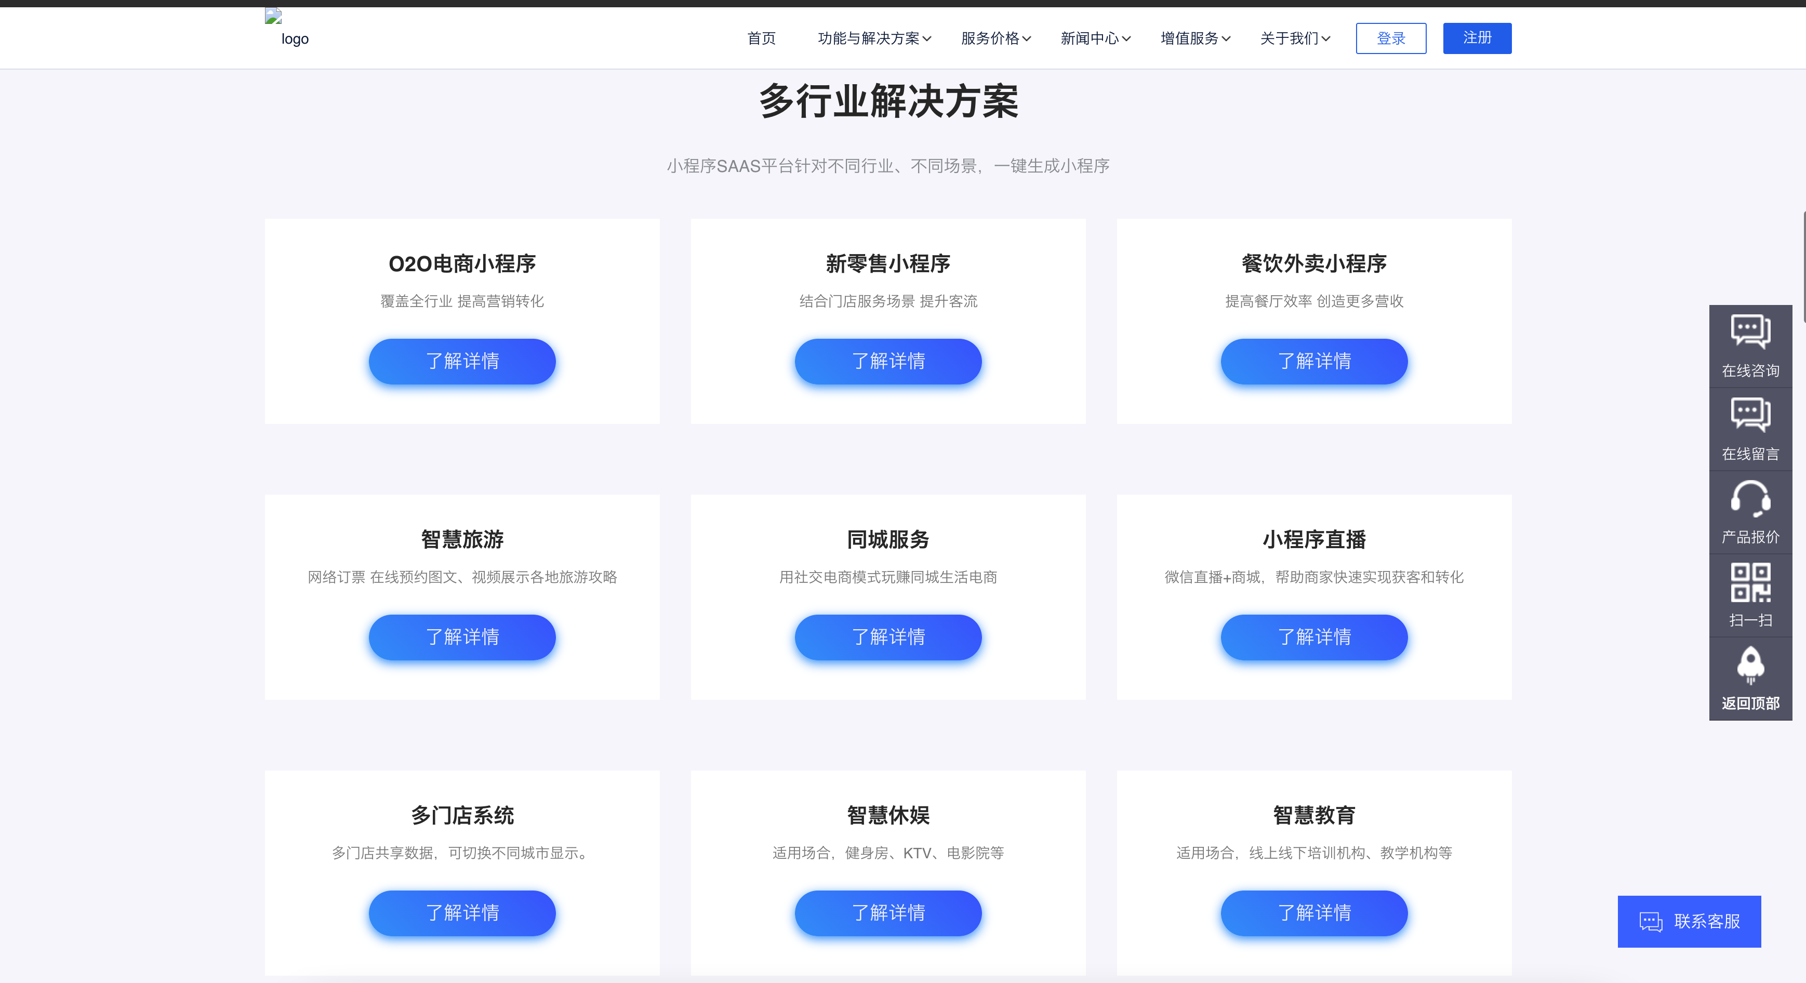Open 了解详情 for 同城服务
This screenshot has height=983, width=1806.
click(x=887, y=636)
